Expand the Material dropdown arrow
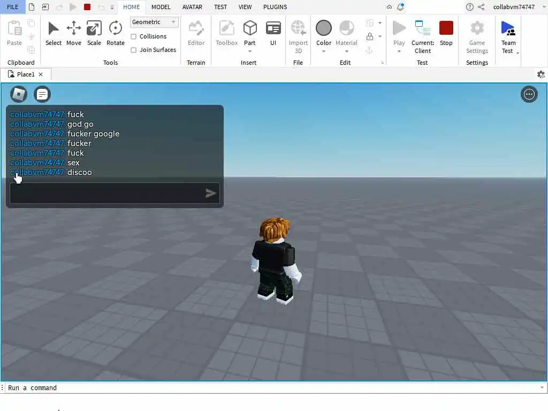The image size is (548, 411). tap(346, 51)
